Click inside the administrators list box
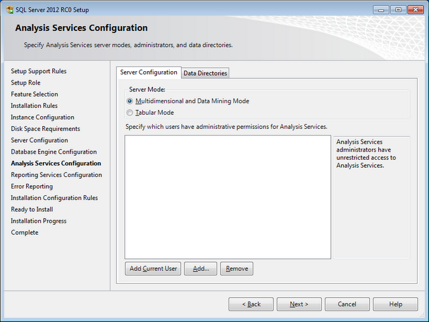The height and width of the screenshot is (322, 429). pyautogui.click(x=228, y=197)
